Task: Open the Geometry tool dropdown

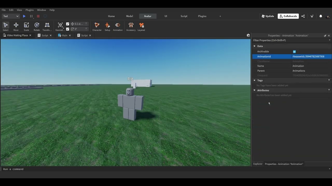Action: [60, 27]
